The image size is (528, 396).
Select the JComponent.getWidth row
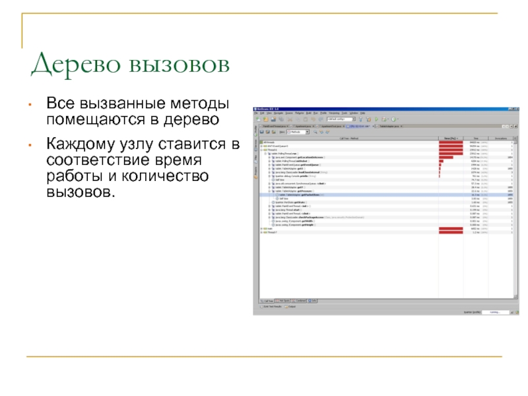click(x=386, y=221)
